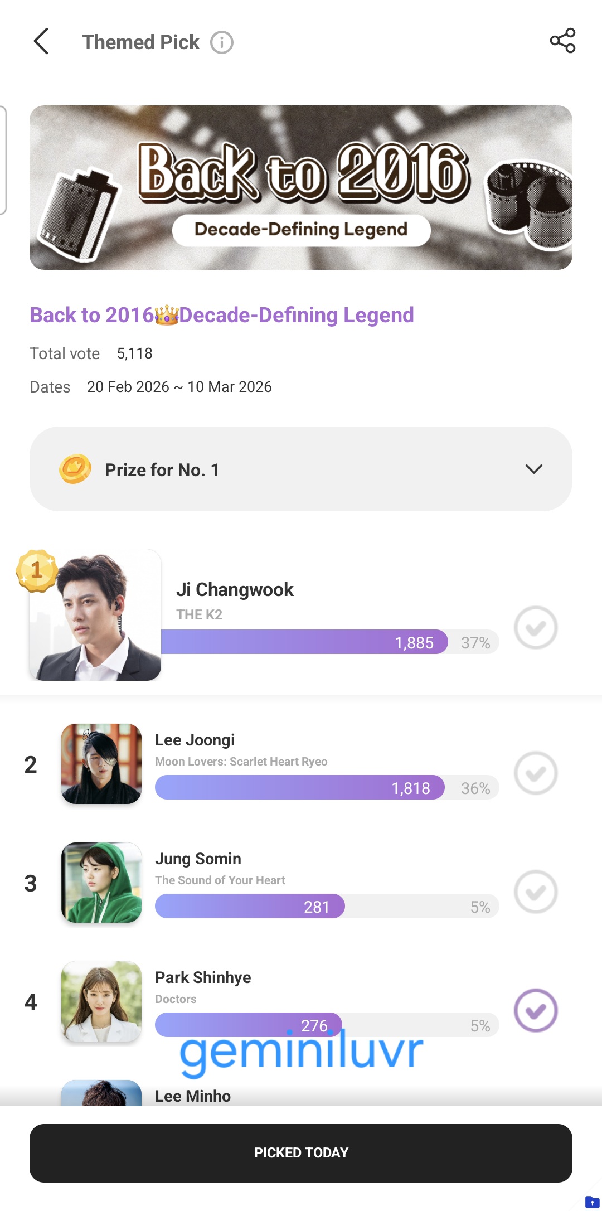The image size is (602, 1211).
Task: Tap the small blue icon in the bottom corner
Action: coord(592,1202)
